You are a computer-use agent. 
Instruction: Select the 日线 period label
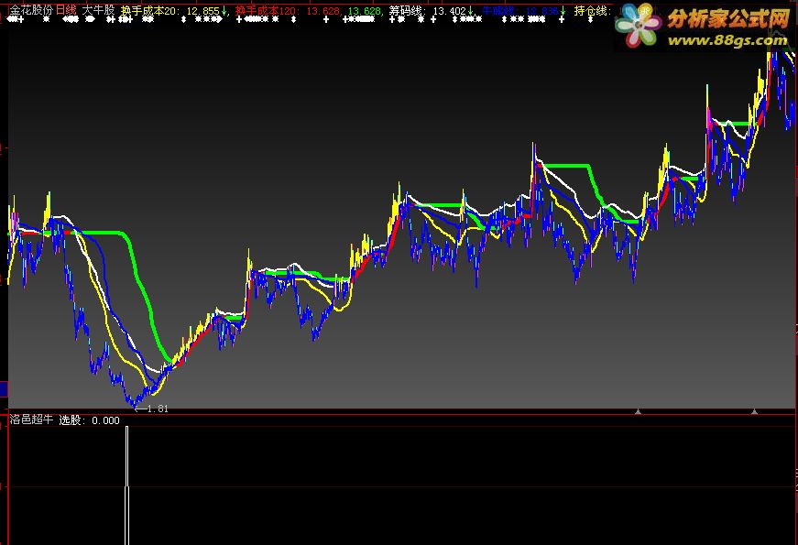66,10
